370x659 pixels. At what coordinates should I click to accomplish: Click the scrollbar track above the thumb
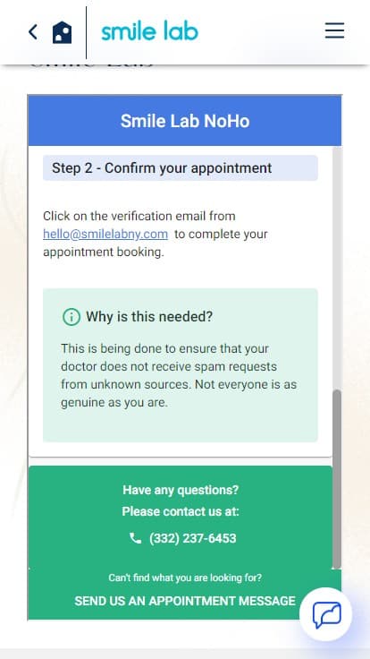coord(336,268)
